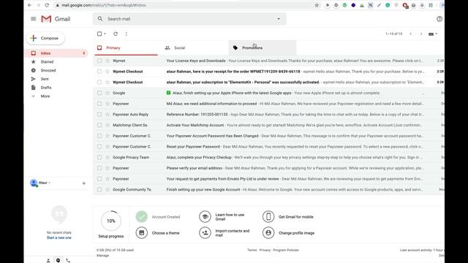Check the Wpmet License Keys email checkbox
Image resolution: width=468 pixels, height=263 pixels.
[99, 61]
